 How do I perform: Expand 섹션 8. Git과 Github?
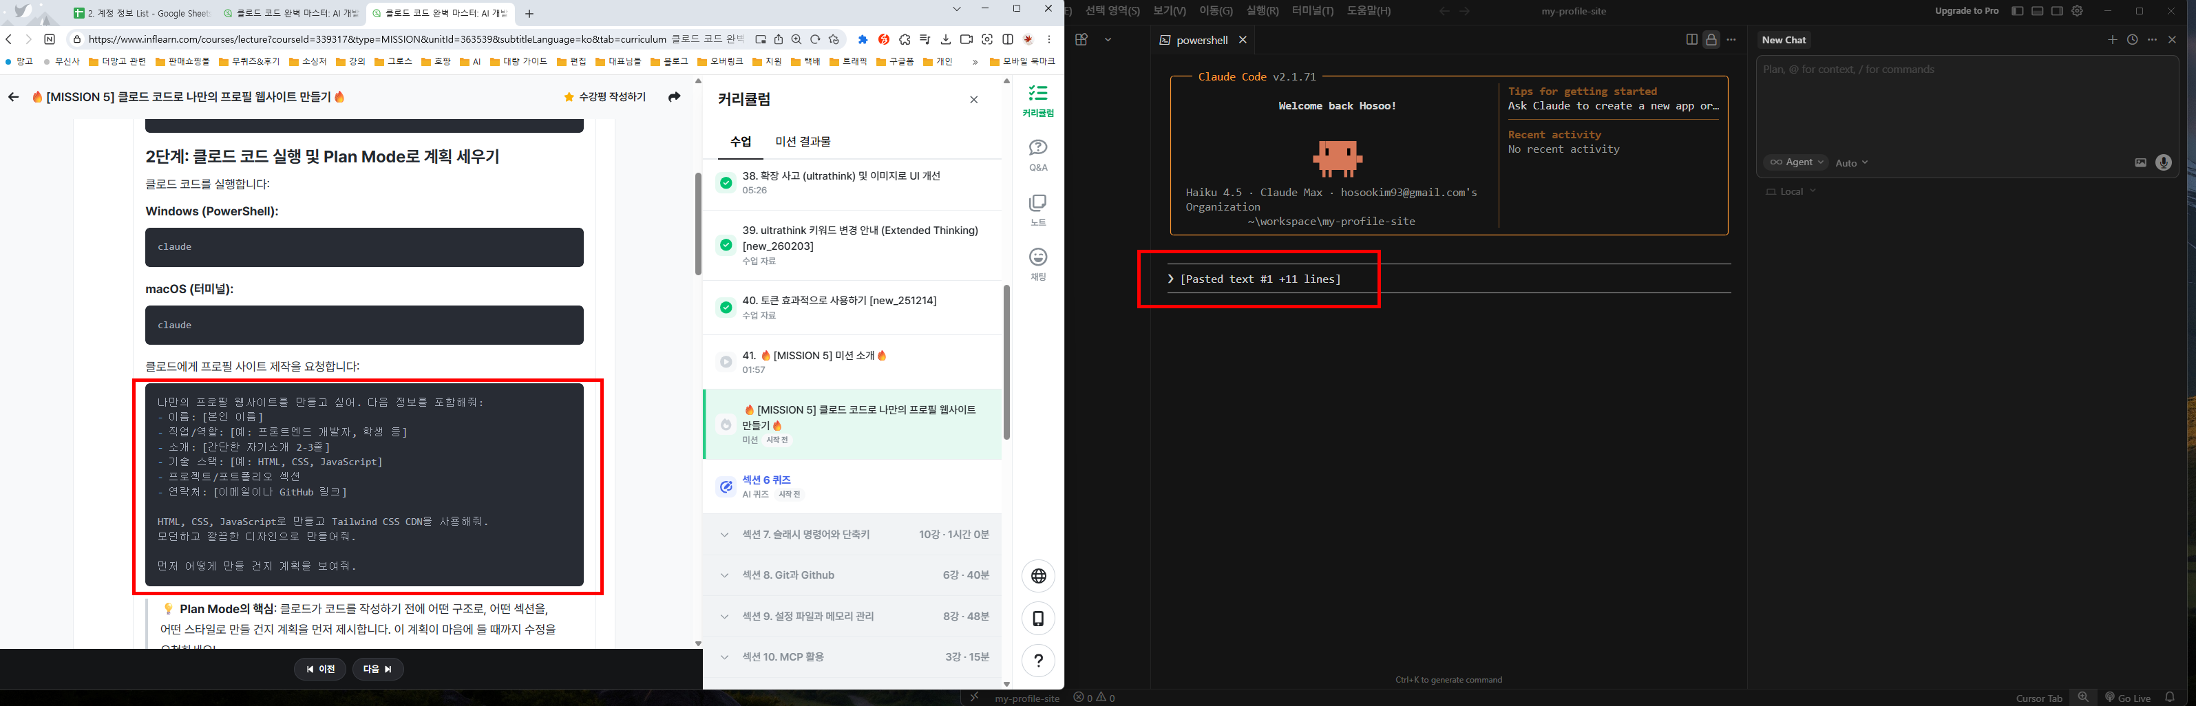click(x=852, y=576)
